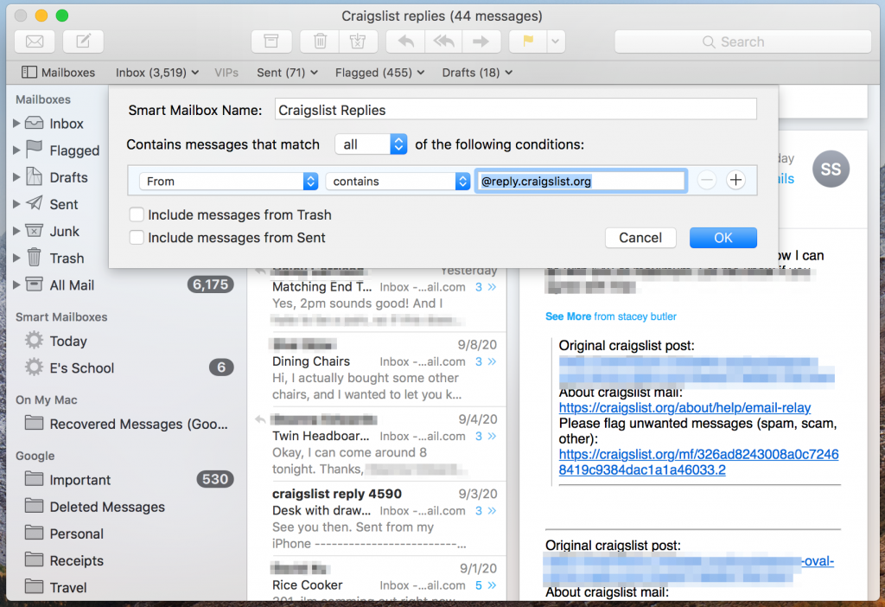The image size is (885, 607).
Task: Add condition with plus button
Action: click(735, 180)
